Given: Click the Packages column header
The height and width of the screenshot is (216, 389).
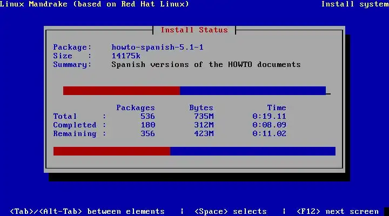Looking at the screenshot, I should (136, 107).
